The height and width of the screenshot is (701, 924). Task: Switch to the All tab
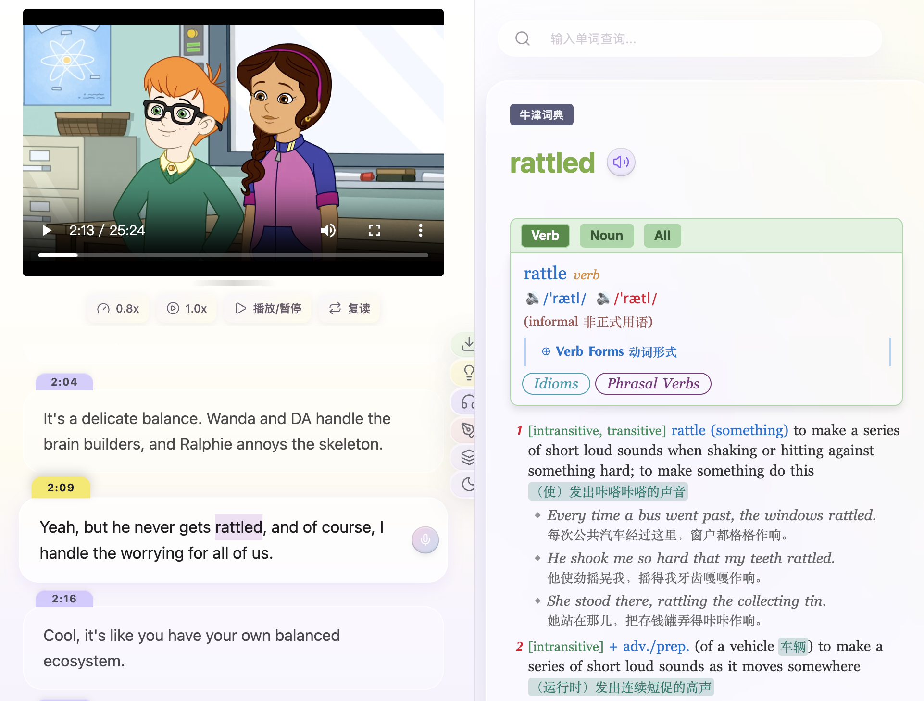tap(662, 236)
